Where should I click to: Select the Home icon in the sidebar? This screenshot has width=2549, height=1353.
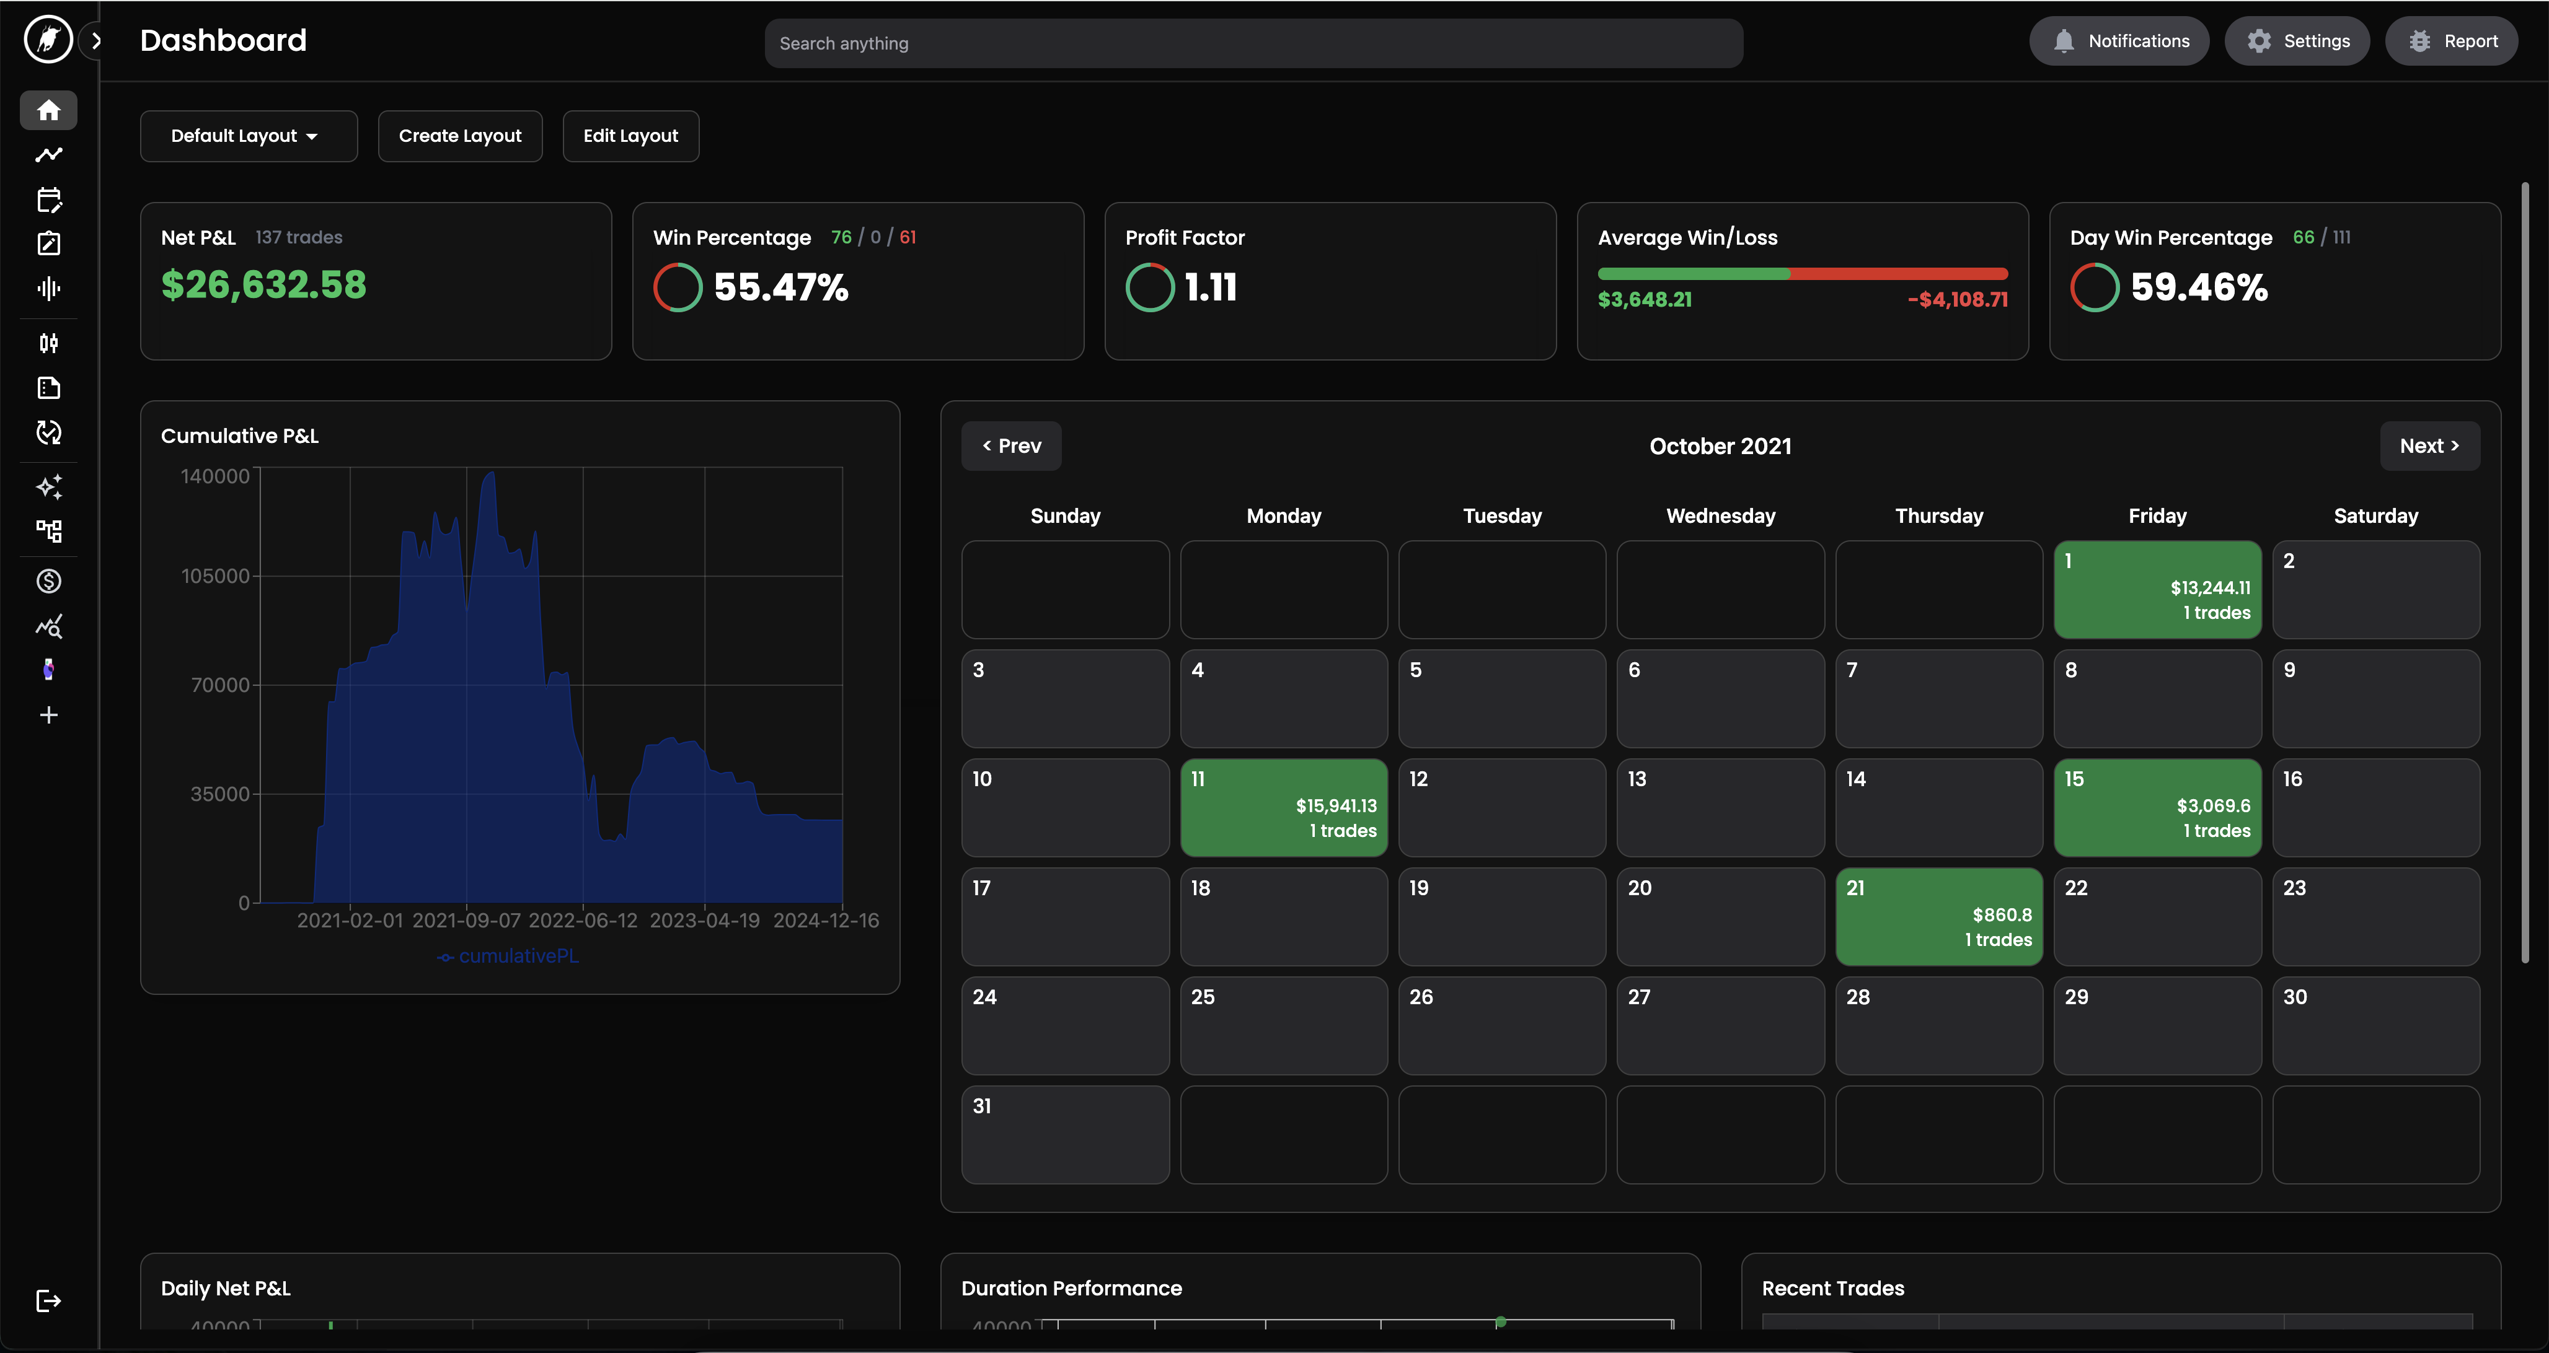tap(48, 110)
